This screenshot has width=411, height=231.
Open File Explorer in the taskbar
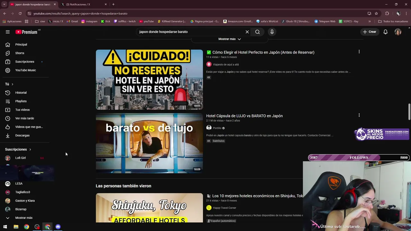16,227
